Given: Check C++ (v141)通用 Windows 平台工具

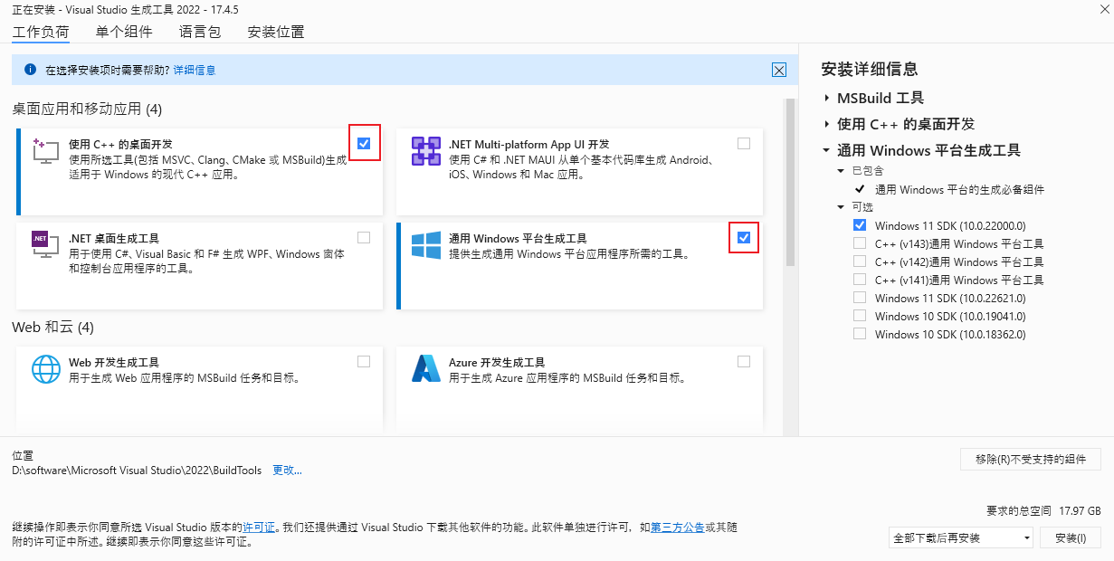Looking at the screenshot, I should pos(860,280).
